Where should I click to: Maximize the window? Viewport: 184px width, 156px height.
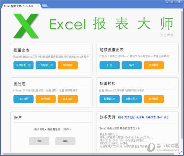coord(172,2)
